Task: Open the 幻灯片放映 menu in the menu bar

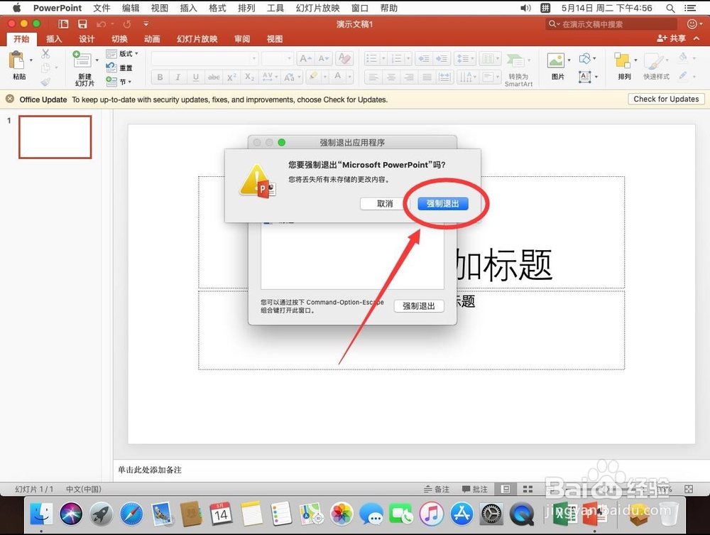Action: (318, 8)
